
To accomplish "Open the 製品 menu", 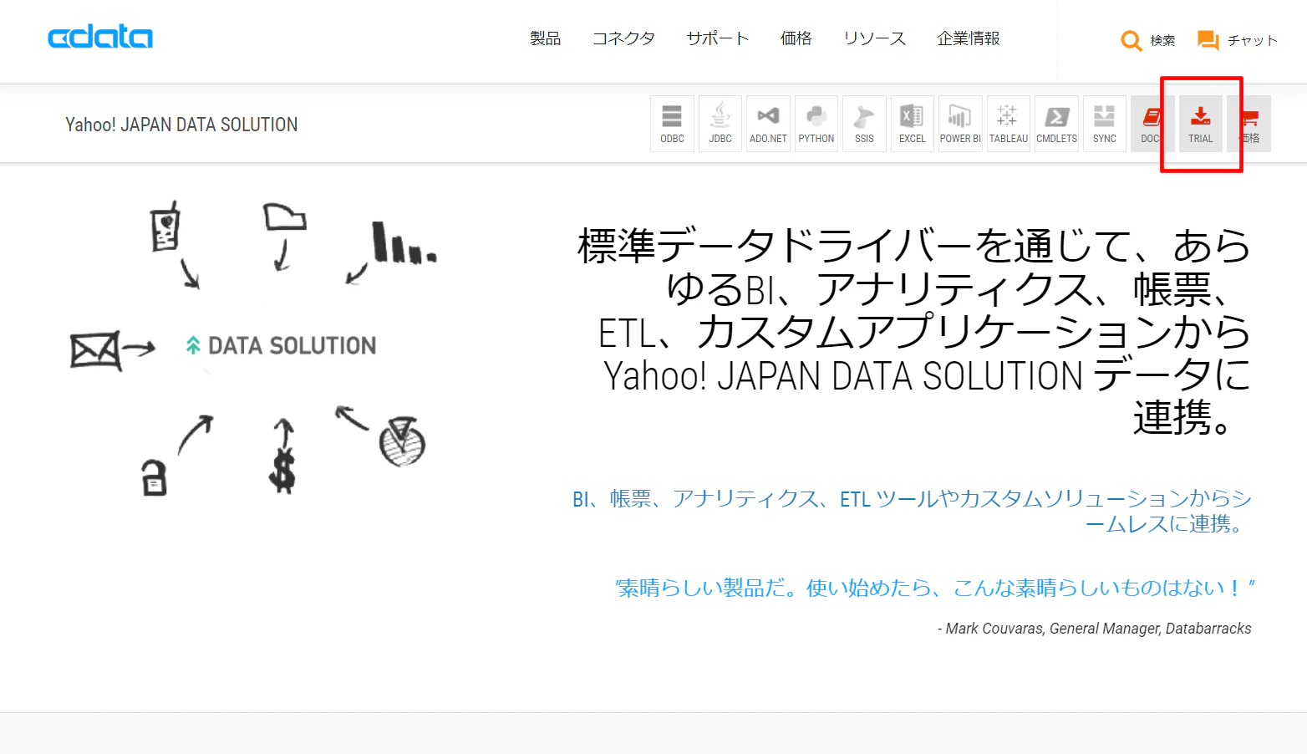I will coord(545,38).
